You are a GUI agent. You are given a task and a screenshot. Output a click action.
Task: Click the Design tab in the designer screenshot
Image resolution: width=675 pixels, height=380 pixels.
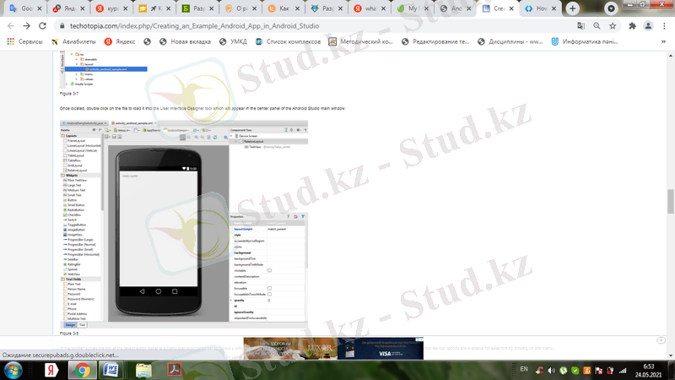(70, 325)
